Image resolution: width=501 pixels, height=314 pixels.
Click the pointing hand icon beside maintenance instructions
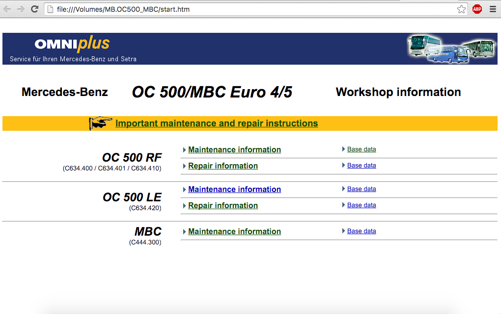pyautogui.click(x=100, y=123)
